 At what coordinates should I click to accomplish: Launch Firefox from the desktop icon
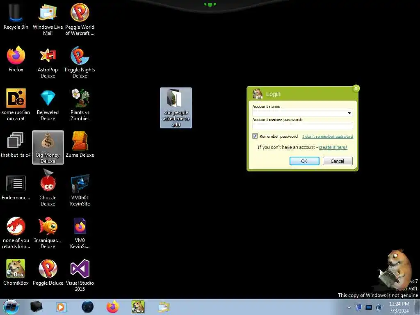pos(16,59)
